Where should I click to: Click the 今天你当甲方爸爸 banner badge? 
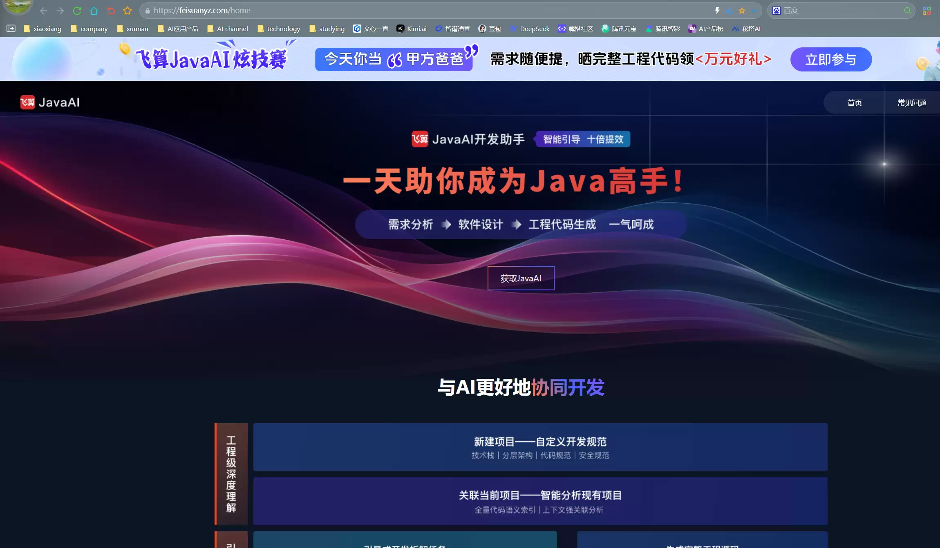[x=394, y=59]
